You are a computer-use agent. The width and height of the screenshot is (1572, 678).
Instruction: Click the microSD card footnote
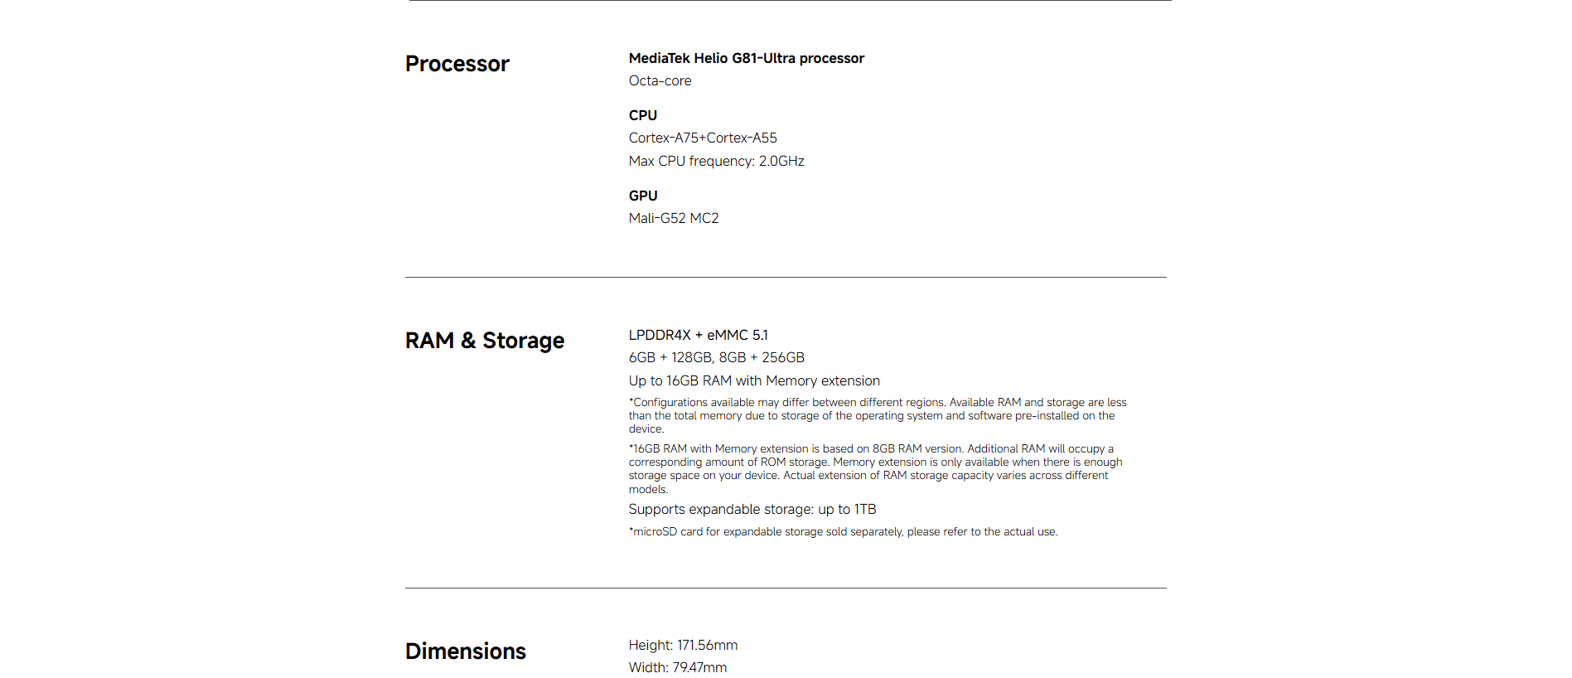(843, 532)
